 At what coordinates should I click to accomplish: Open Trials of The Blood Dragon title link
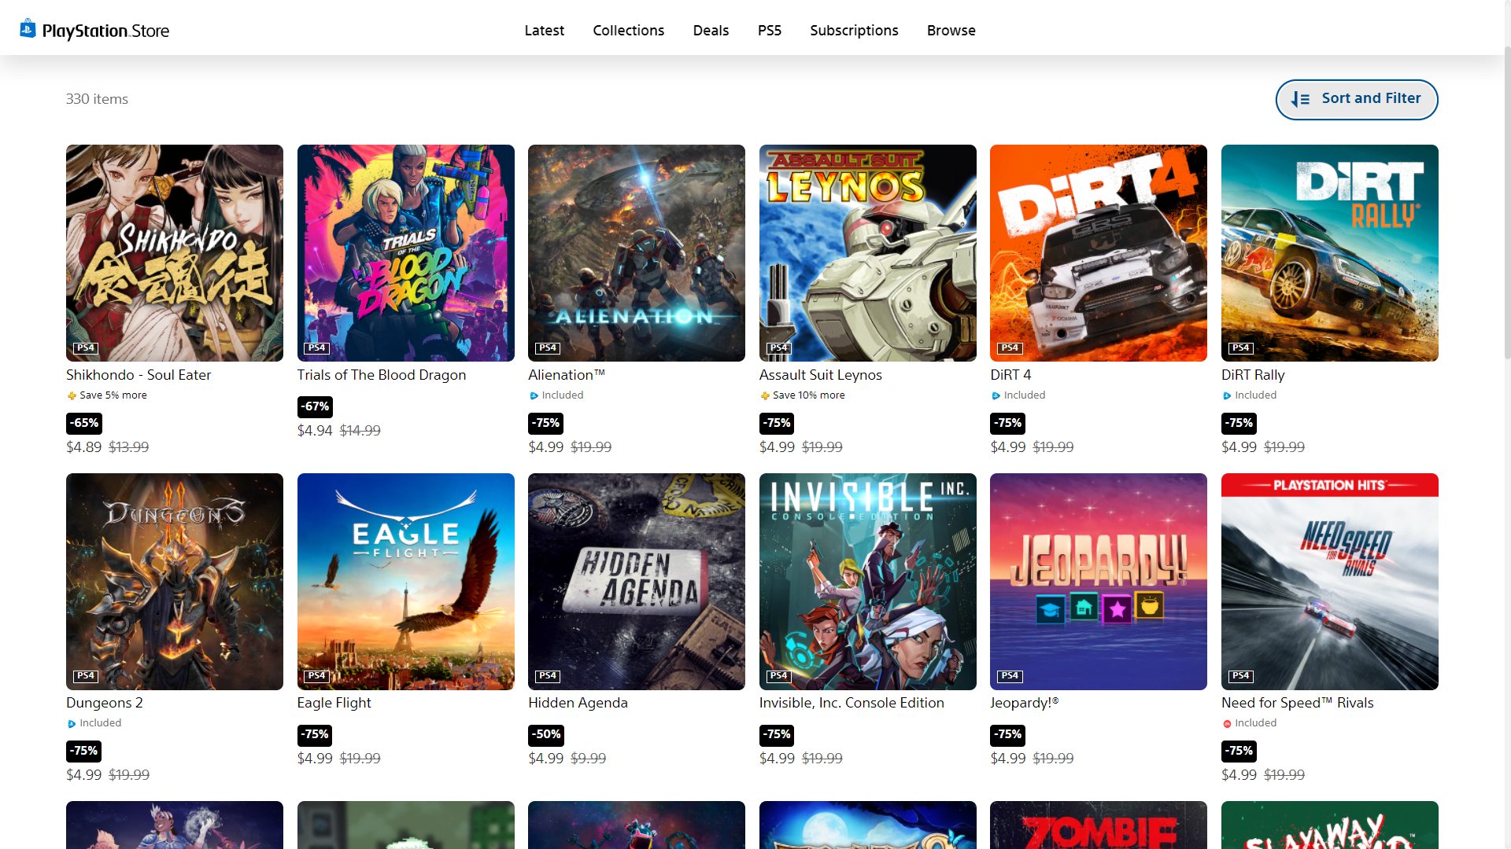(x=381, y=375)
